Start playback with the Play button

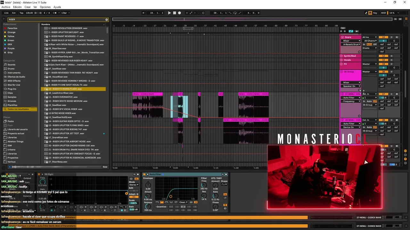pyautogui.click(x=169, y=13)
